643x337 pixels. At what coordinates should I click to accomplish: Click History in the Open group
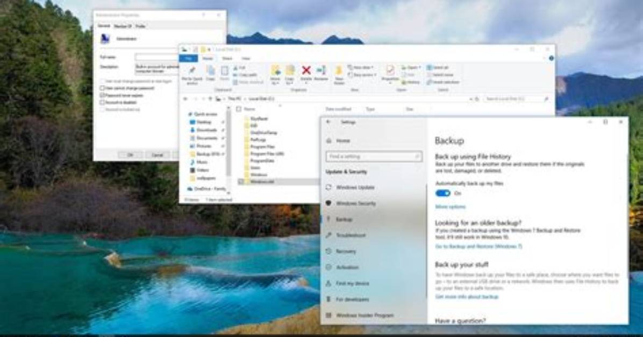[x=411, y=82]
